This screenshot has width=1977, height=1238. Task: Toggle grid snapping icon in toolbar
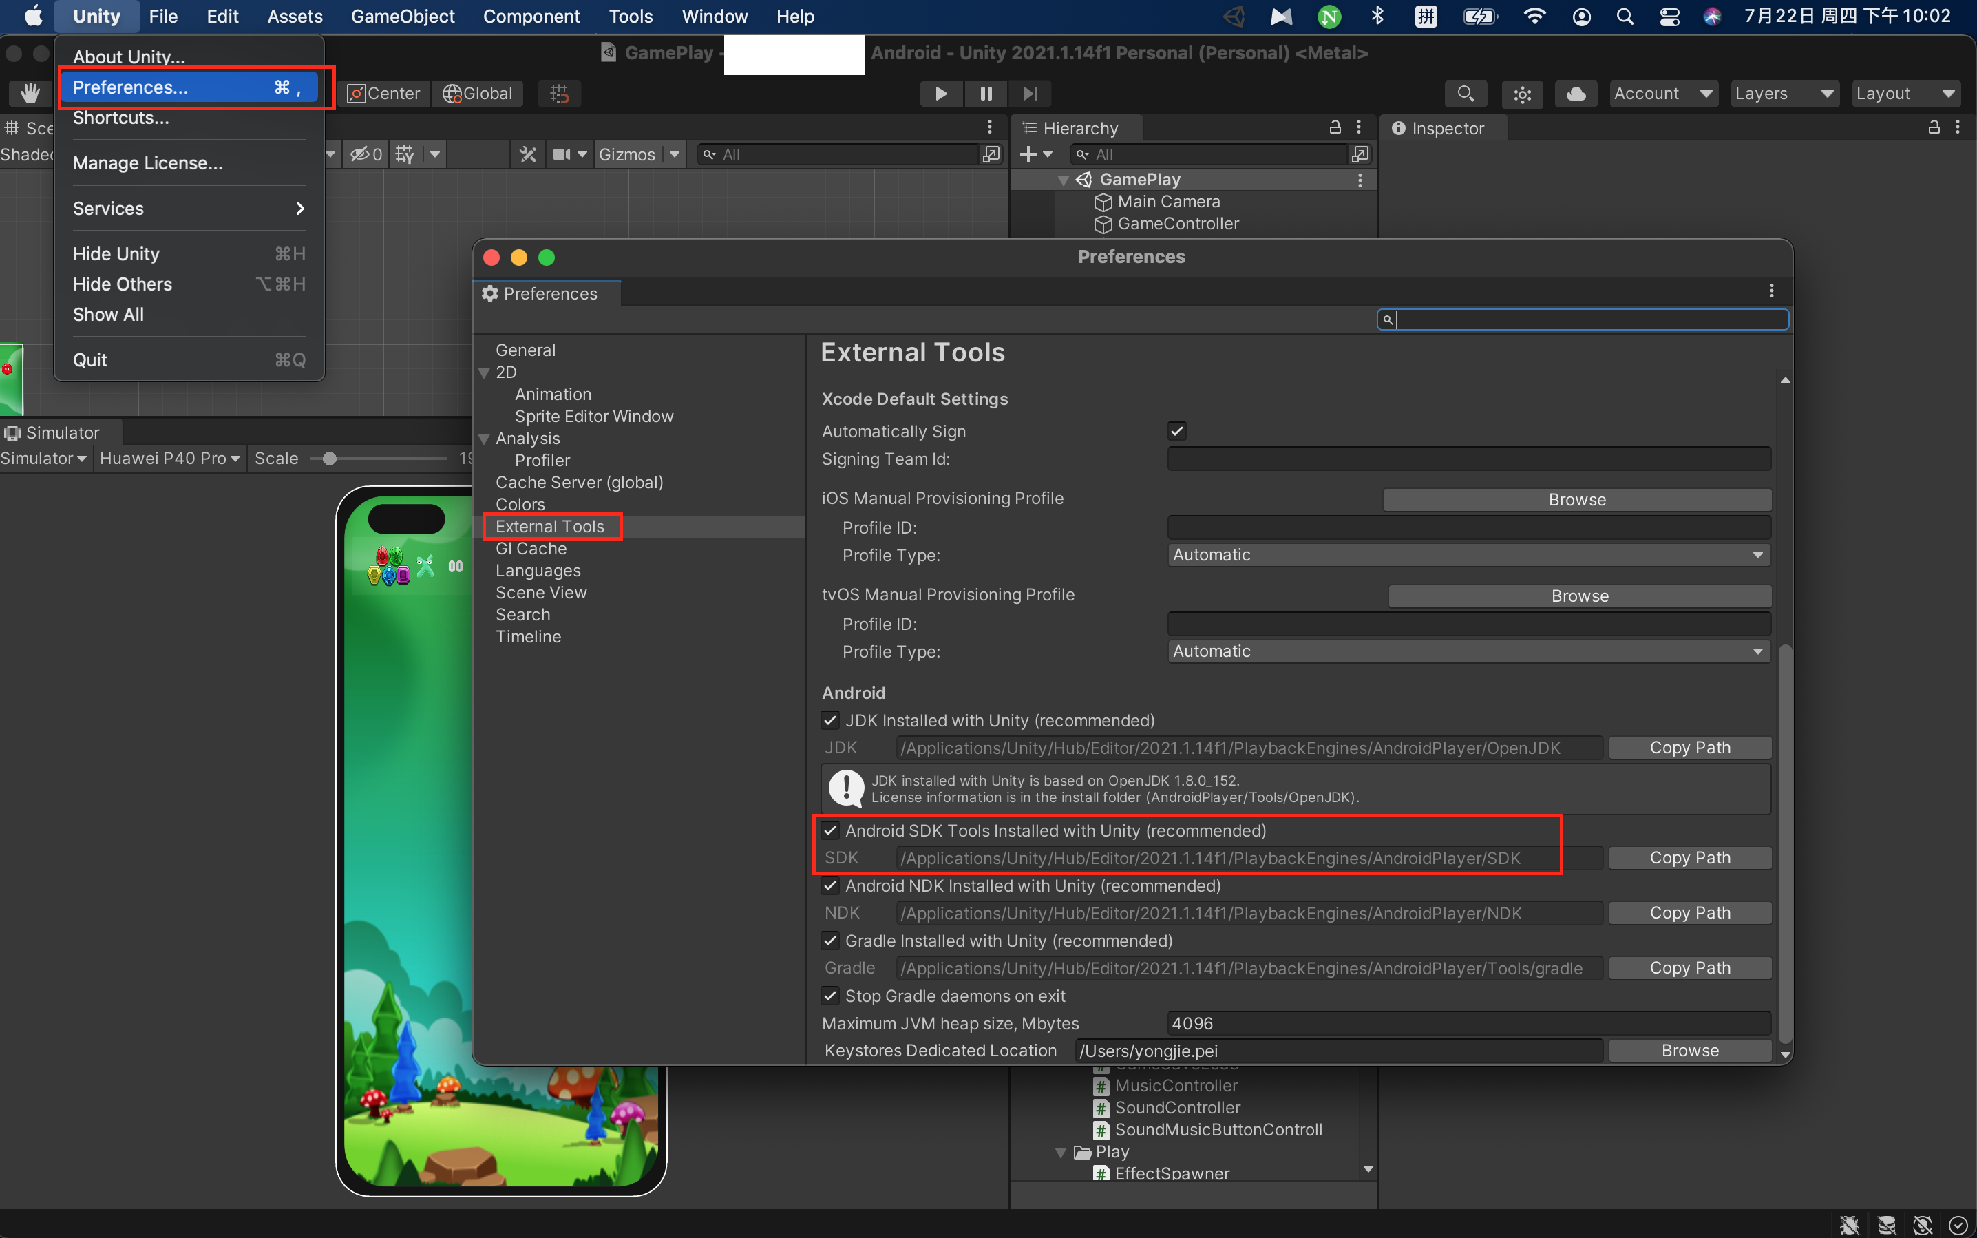pos(559,94)
